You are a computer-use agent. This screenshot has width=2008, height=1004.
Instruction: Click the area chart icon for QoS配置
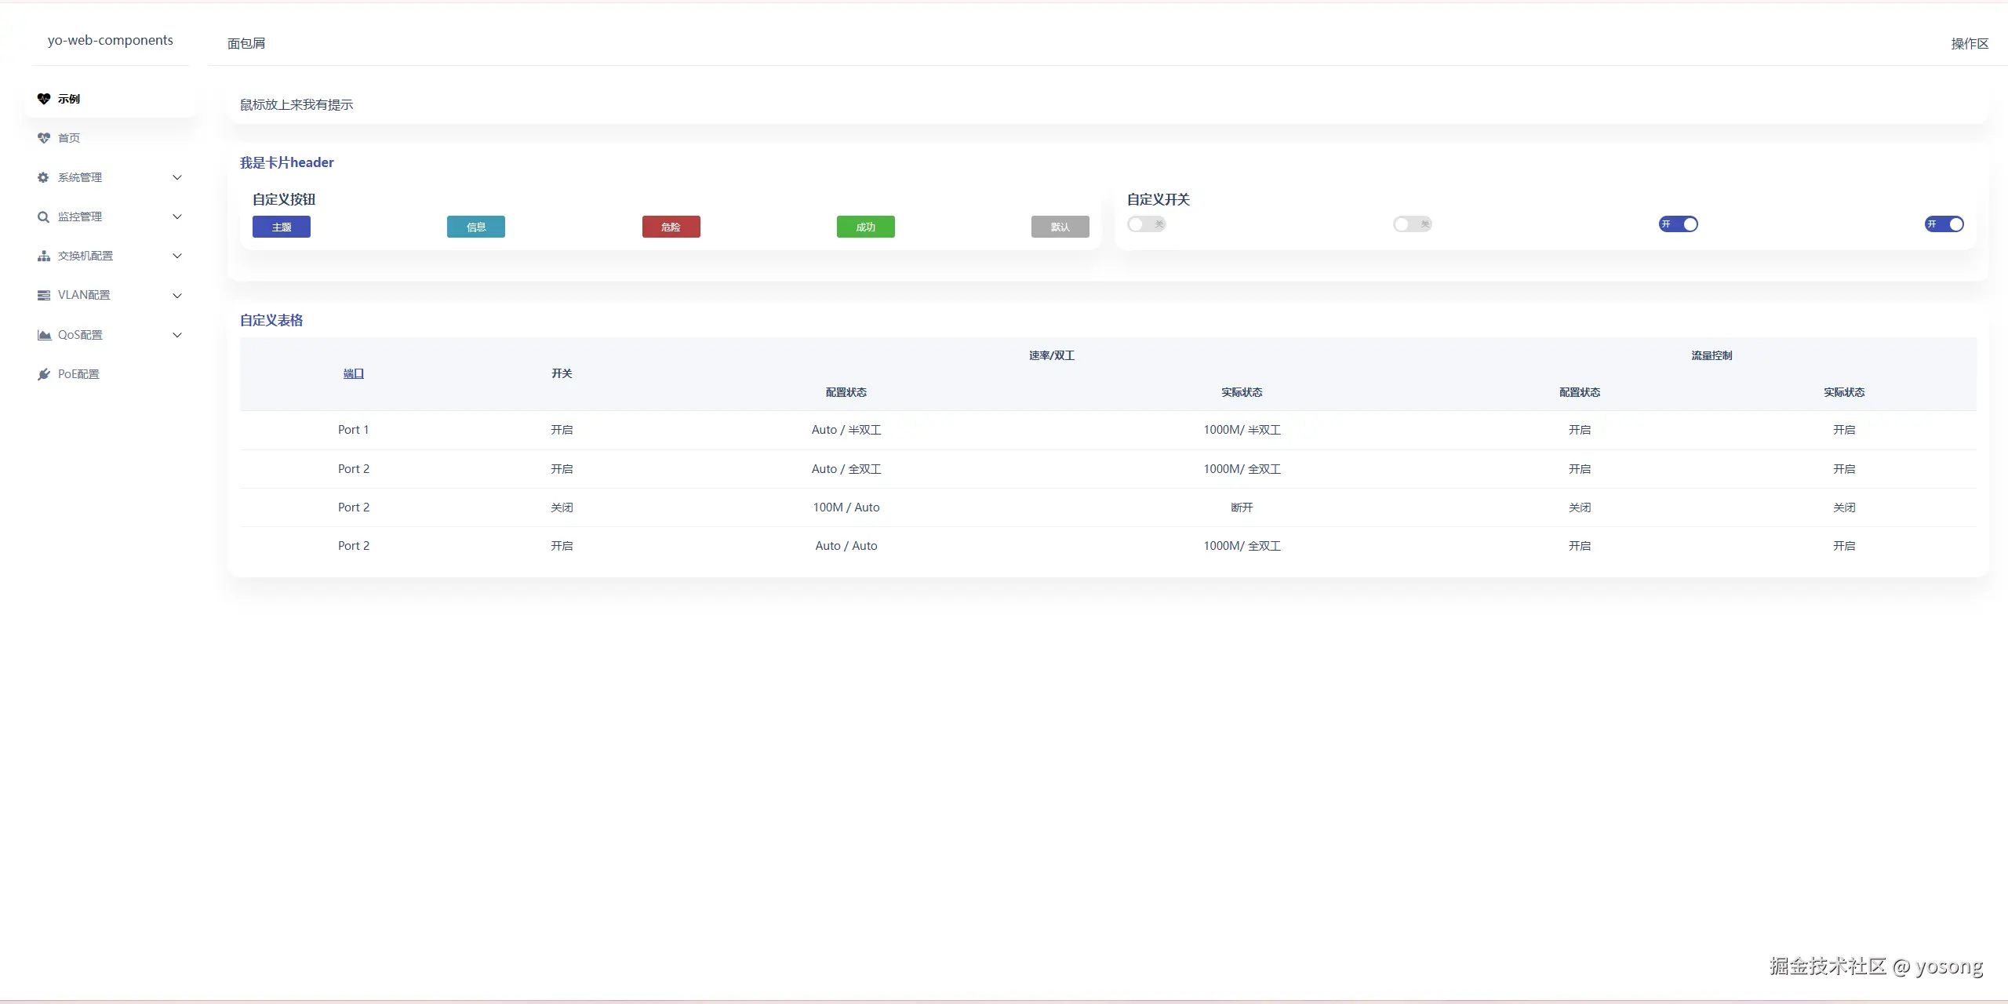click(44, 335)
